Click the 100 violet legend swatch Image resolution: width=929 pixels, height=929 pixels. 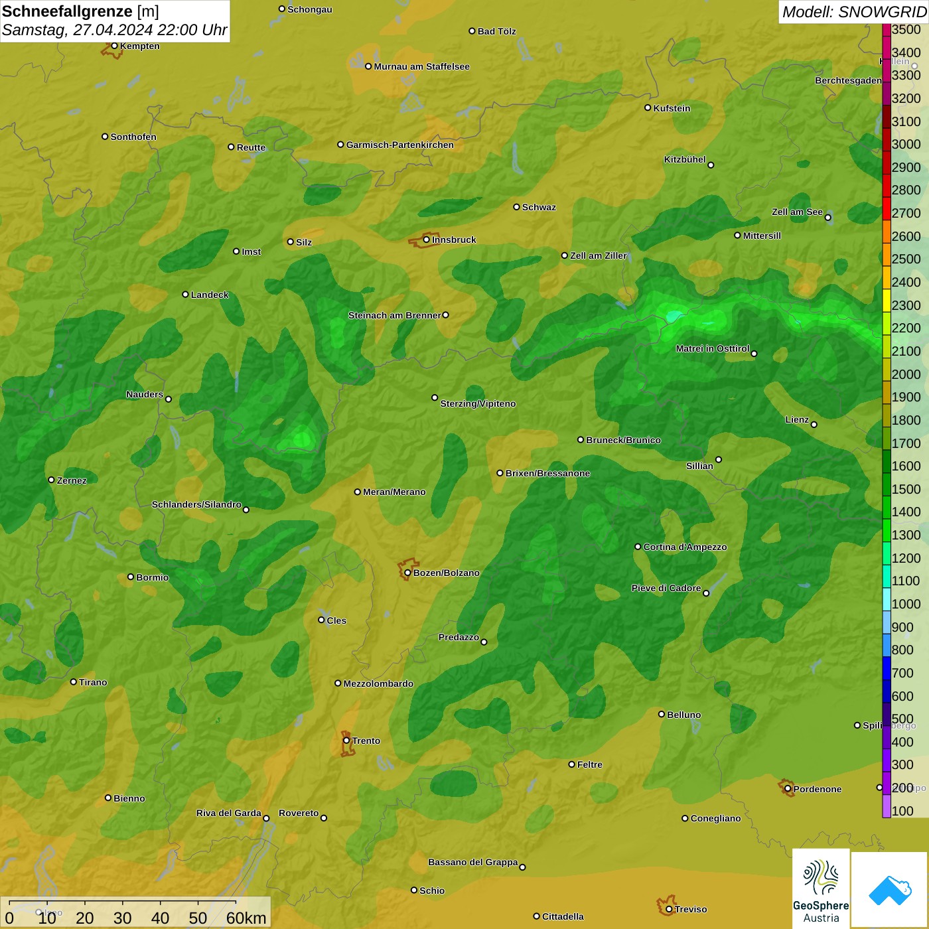(x=886, y=806)
